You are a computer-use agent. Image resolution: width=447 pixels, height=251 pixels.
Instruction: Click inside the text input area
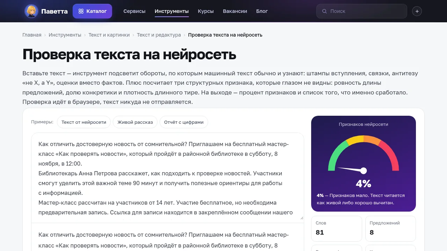tap(168, 176)
